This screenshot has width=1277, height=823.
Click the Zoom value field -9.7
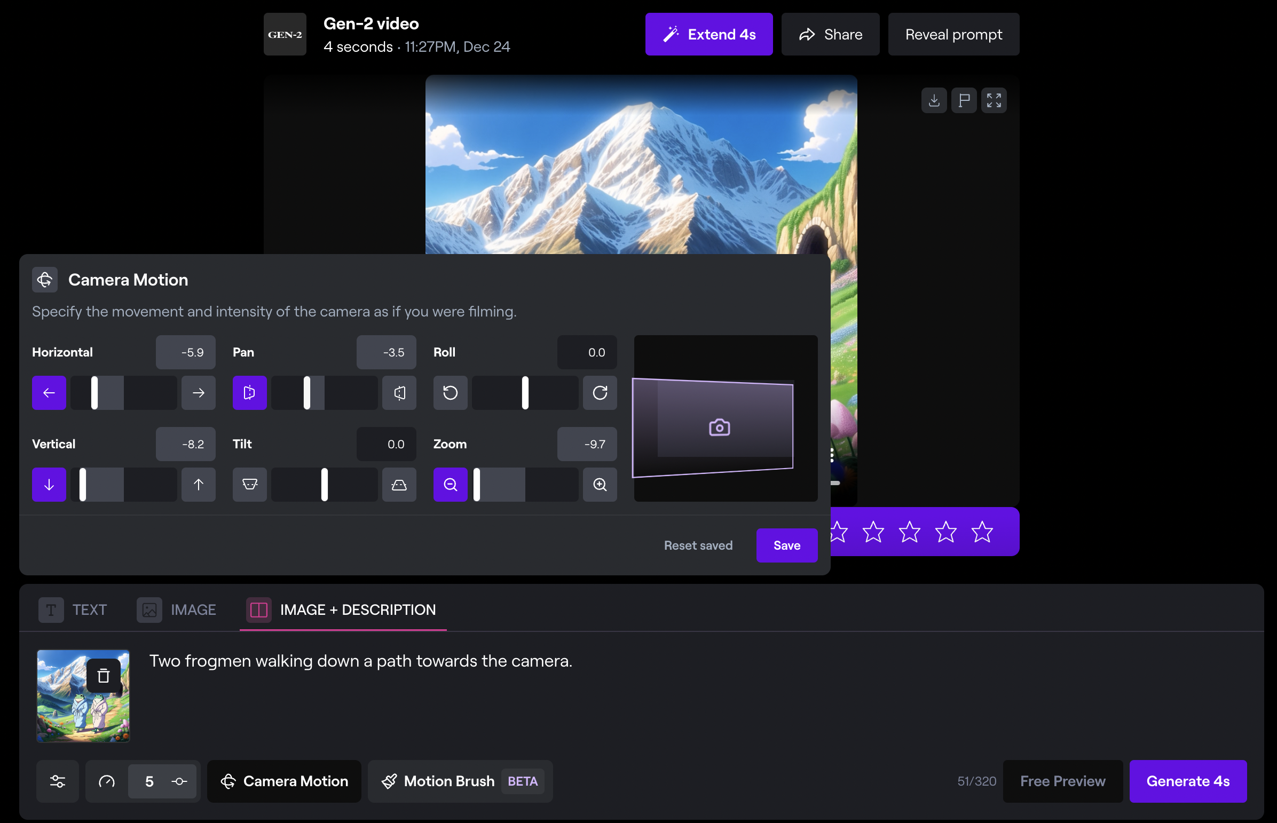587,444
